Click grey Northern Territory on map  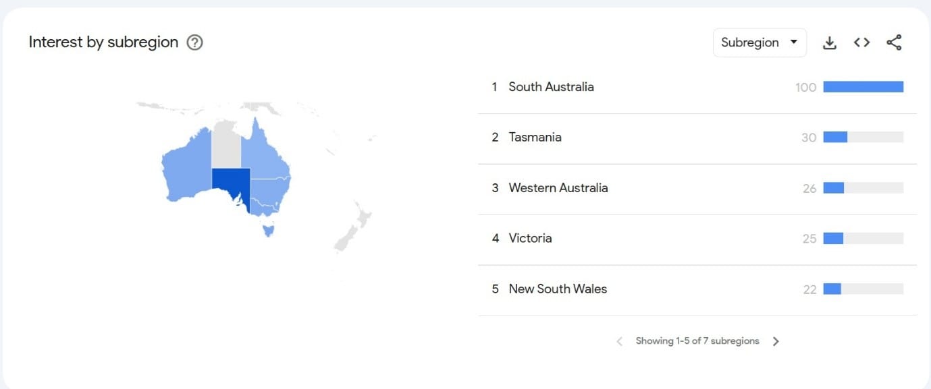pyautogui.click(x=226, y=145)
